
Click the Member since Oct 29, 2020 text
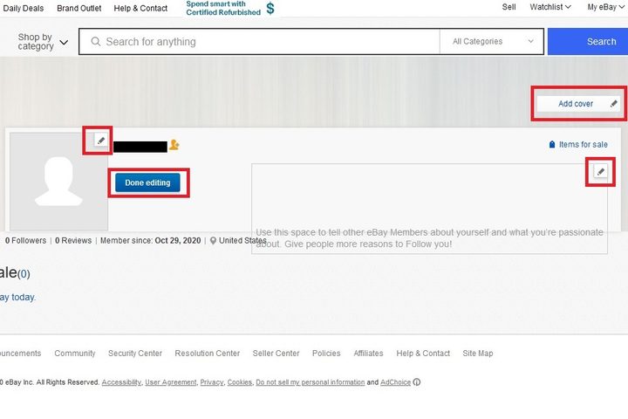[x=151, y=241]
